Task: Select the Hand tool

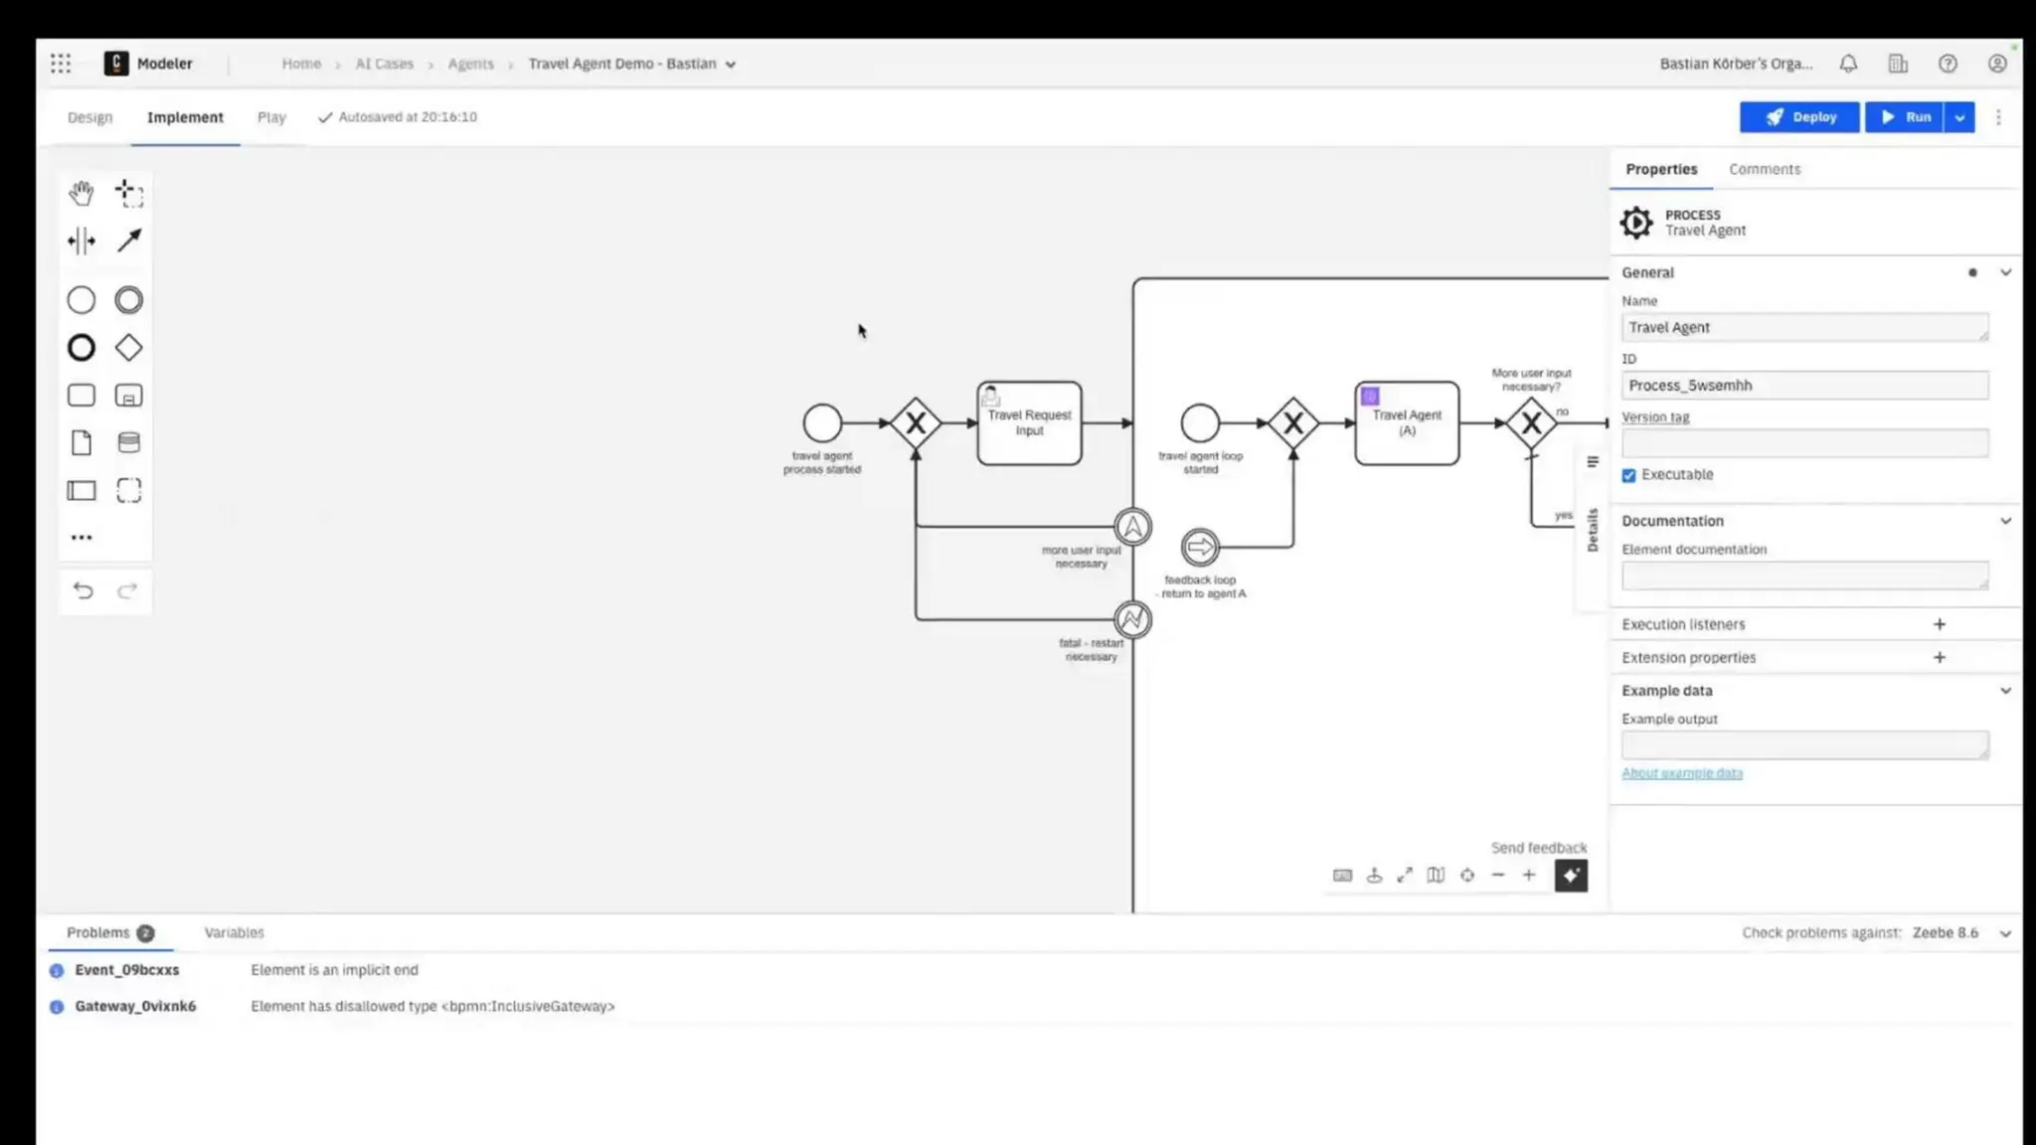Action: click(82, 193)
